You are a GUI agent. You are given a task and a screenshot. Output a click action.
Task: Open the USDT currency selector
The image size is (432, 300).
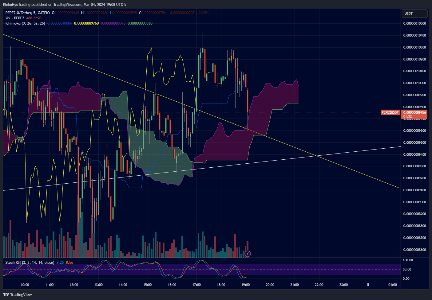point(414,14)
